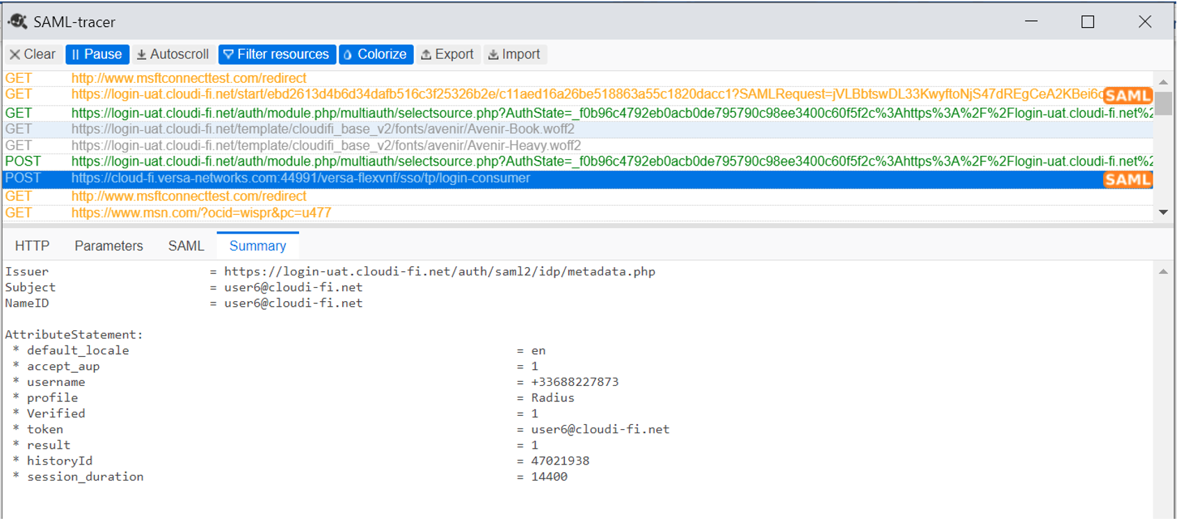The image size is (1177, 523).
Task: Click the accept_aup attribute name
Action: [63, 367]
